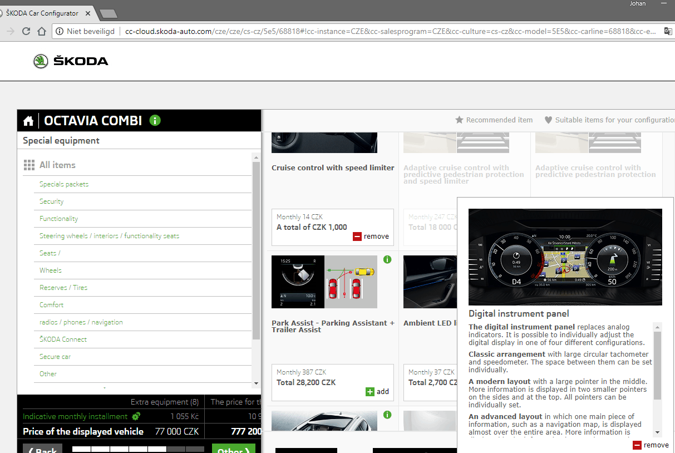This screenshot has width=675, height=453.
Task: Click the Recommended item star icon
Action: pyautogui.click(x=459, y=120)
